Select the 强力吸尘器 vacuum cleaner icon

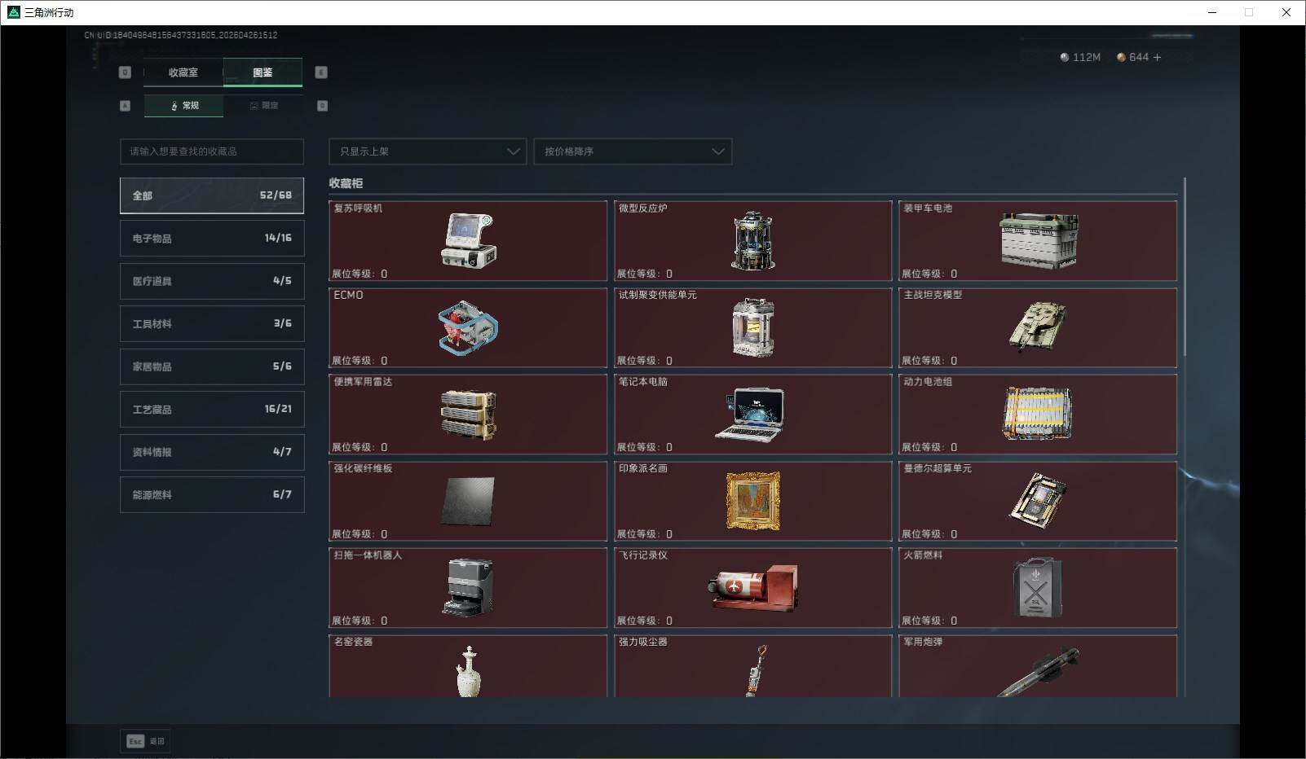(x=756, y=670)
